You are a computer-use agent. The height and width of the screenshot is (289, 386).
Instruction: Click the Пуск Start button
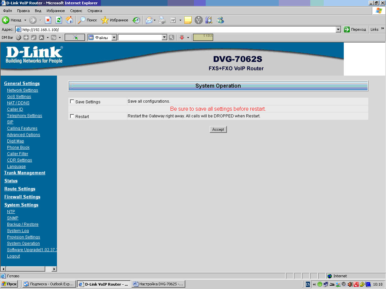(x=9, y=284)
